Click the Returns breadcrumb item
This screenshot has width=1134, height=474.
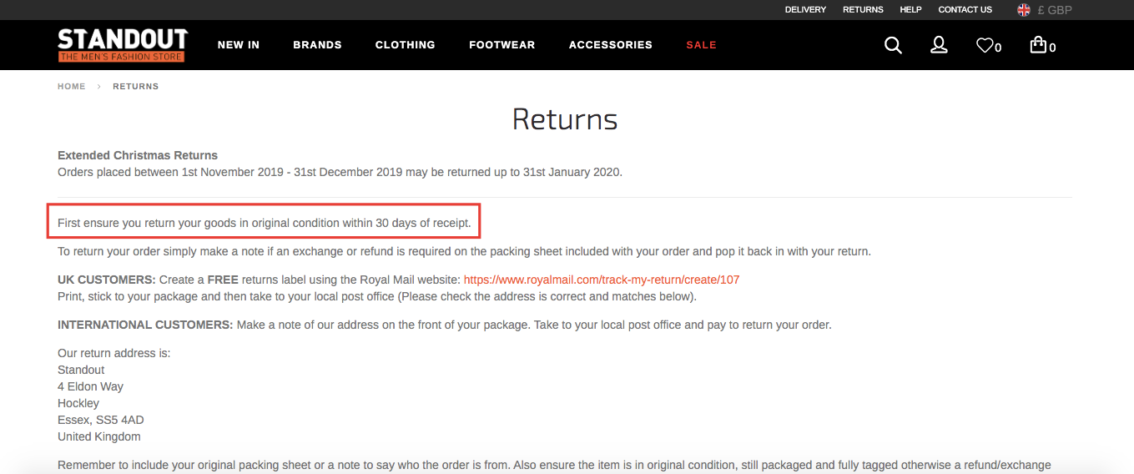coord(136,87)
